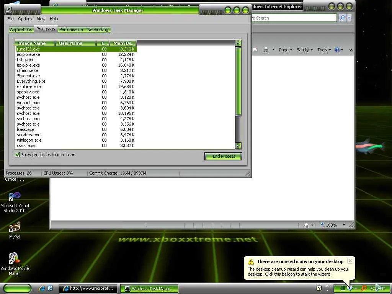
Task: Switch to the Performance tab
Action: point(71,29)
